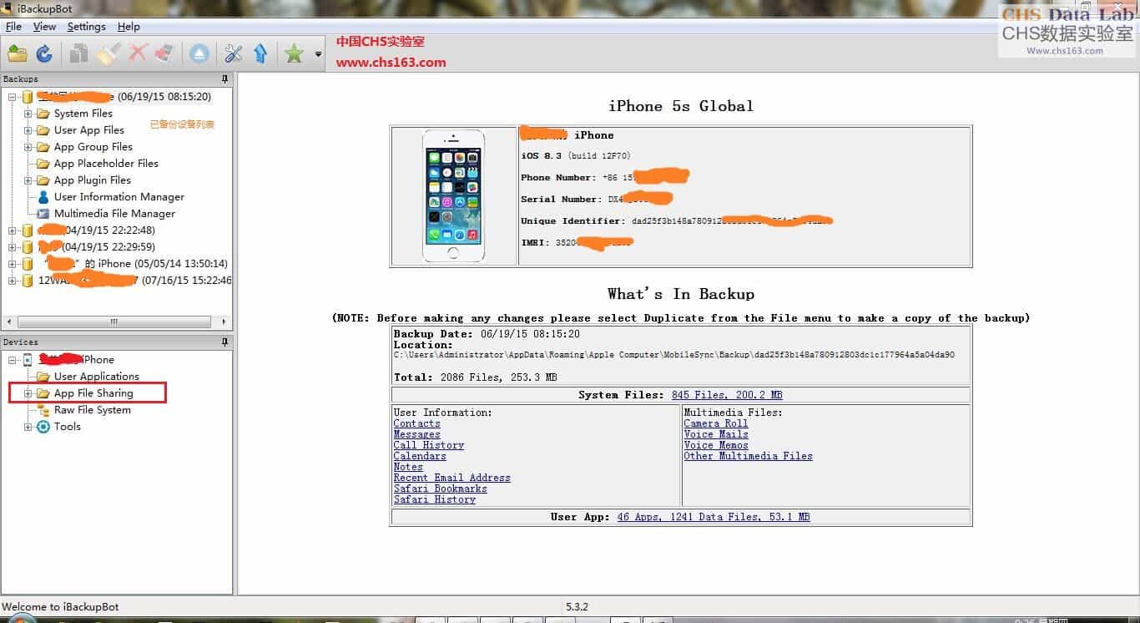The width and height of the screenshot is (1140, 623).
Task: Expand the App Plugin Files folder node
Action: point(28,180)
